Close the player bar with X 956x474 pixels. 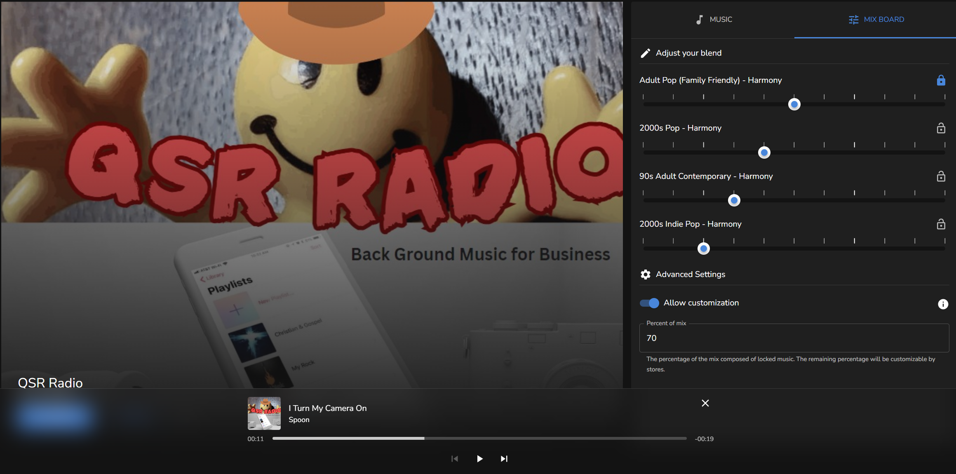705,403
